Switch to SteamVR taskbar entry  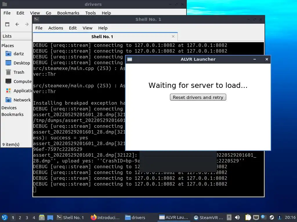(208, 217)
